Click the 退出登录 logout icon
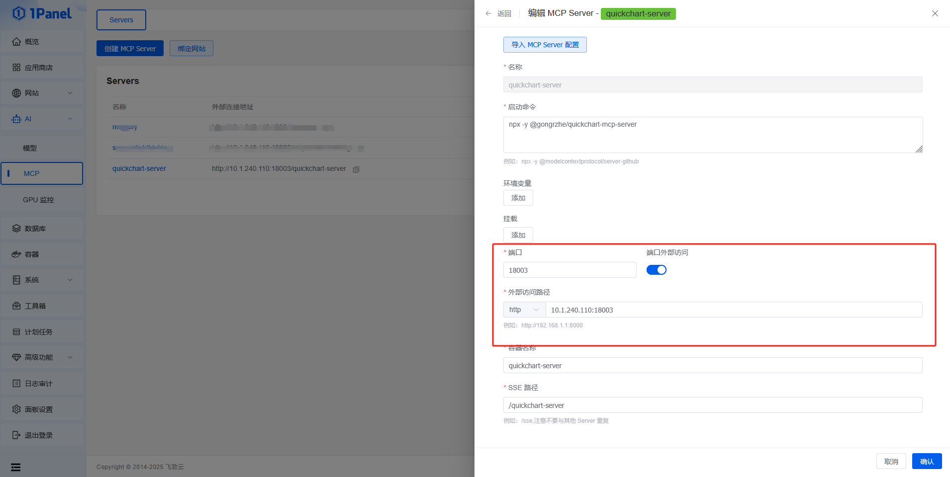Image resolution: width=950 pixels, height=477 pixels. (16, 435)
